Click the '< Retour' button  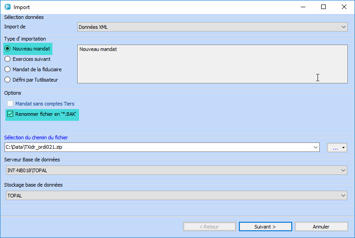pos(208,227)
